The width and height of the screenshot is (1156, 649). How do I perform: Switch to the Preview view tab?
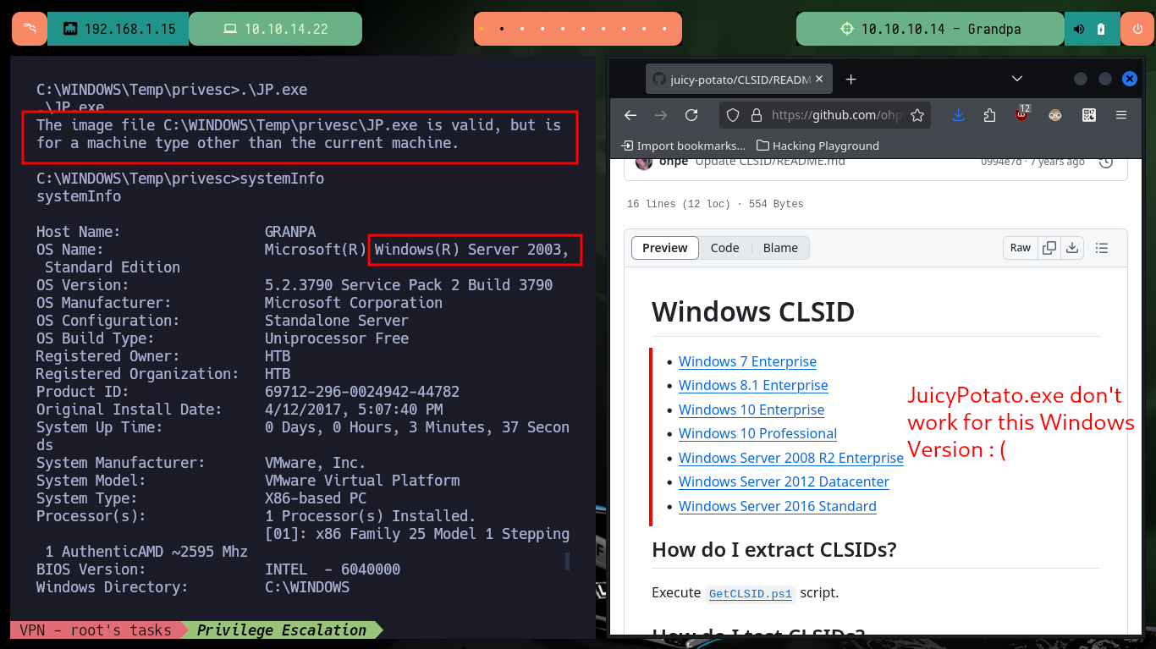(x=665, y=248)
